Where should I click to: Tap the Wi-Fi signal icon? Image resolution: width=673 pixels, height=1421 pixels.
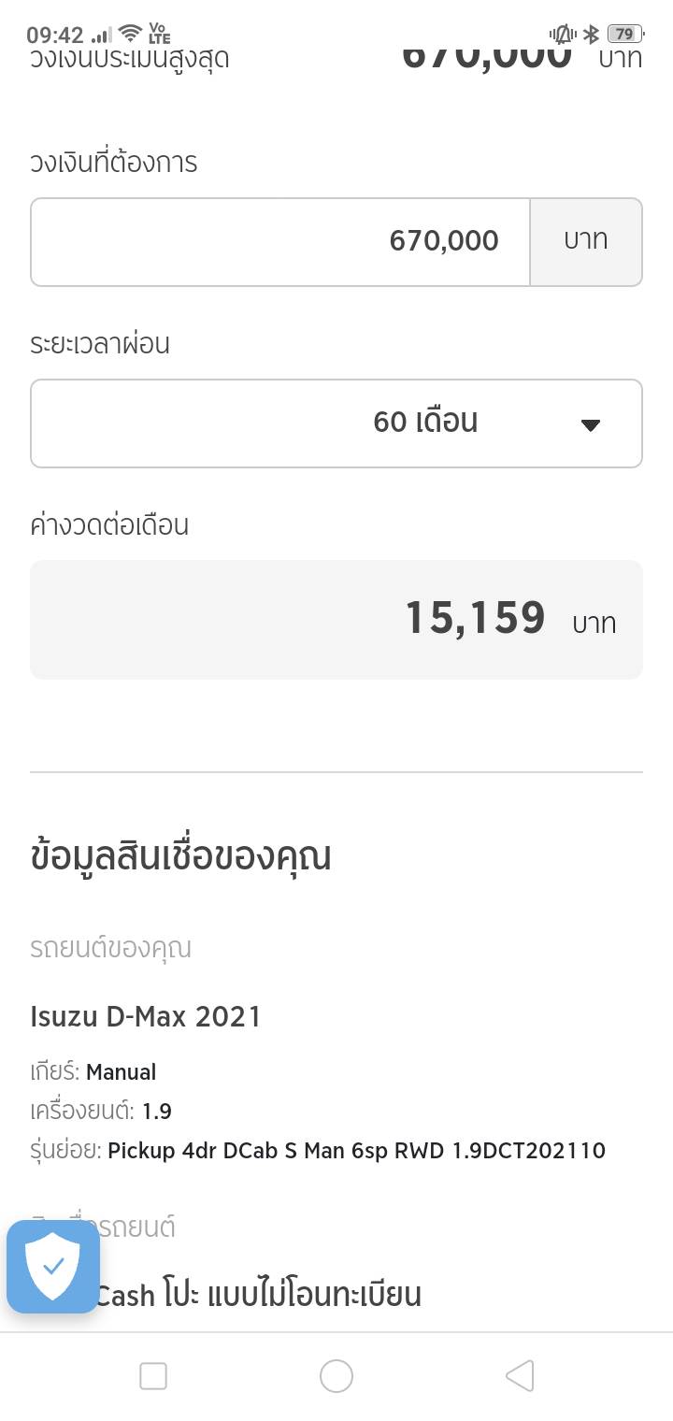click(130, 35)
